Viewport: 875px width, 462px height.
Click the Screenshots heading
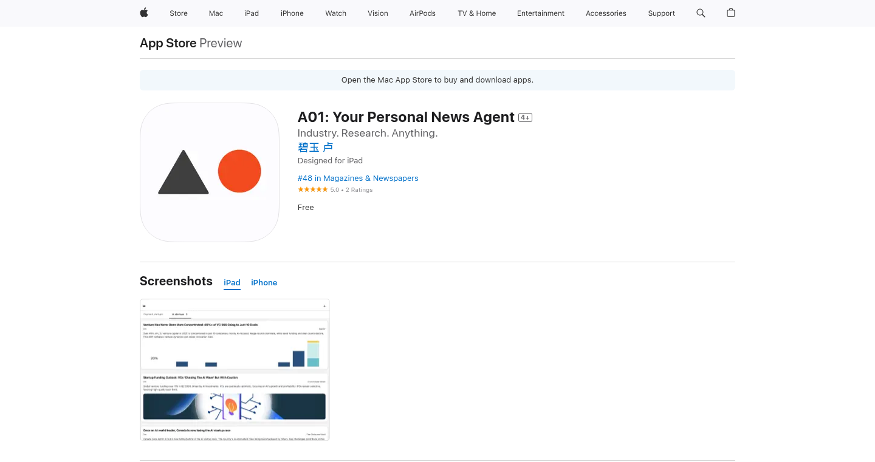tap(176, 281)
